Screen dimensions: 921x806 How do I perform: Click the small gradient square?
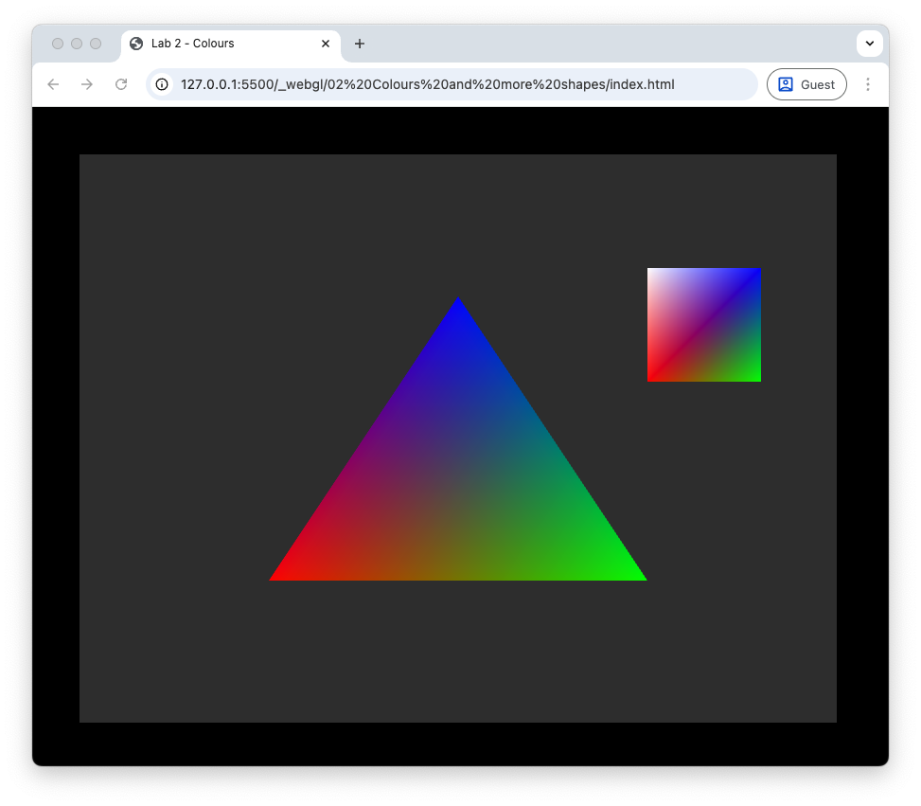coord(704,325)
